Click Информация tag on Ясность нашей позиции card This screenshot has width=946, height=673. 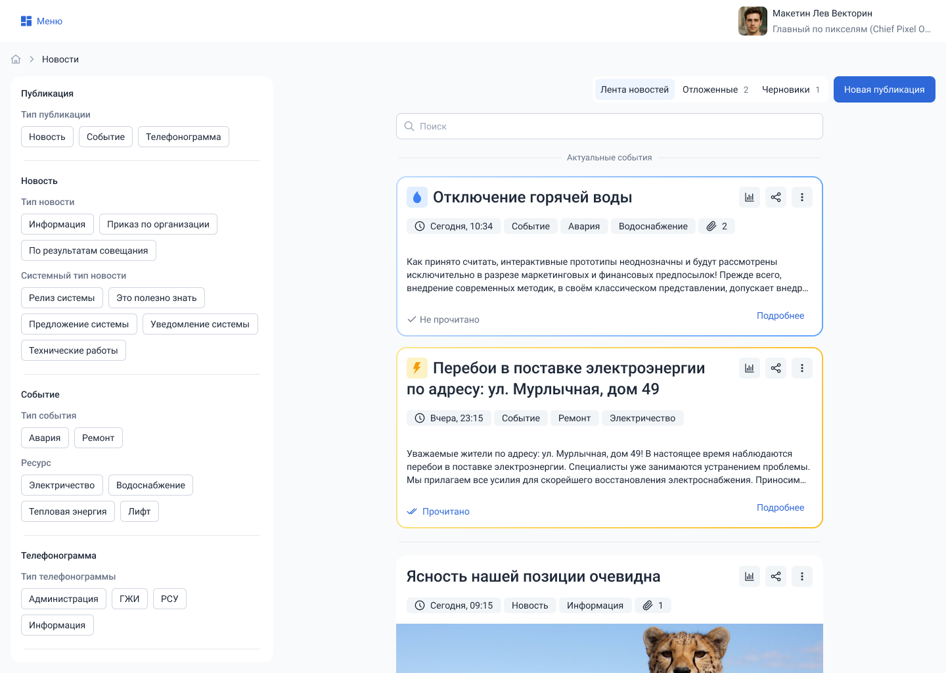[x=595, y=605]
